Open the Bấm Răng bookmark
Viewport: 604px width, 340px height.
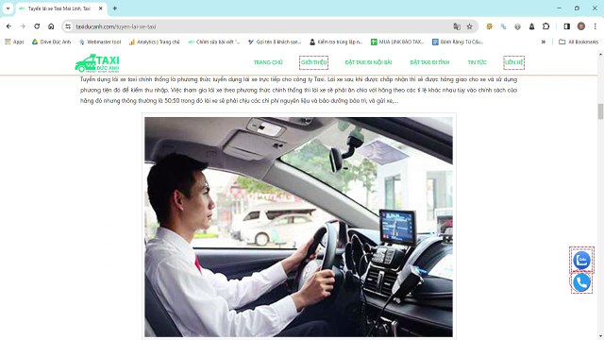[x=457, y=42]
